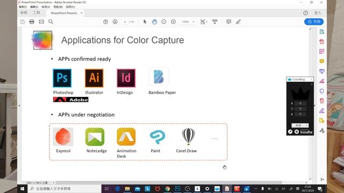
Task: Activate the Hand pan tool
Action: [x=154, y=21]
